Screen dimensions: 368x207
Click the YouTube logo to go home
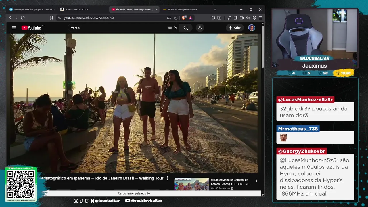31,28
